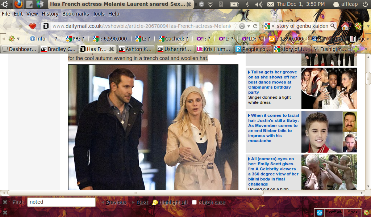Switch to the People.co... tab

[x=253, y=49]
